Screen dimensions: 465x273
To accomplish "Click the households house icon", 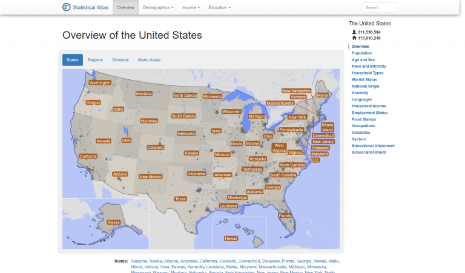I will (x=354, y=38).
